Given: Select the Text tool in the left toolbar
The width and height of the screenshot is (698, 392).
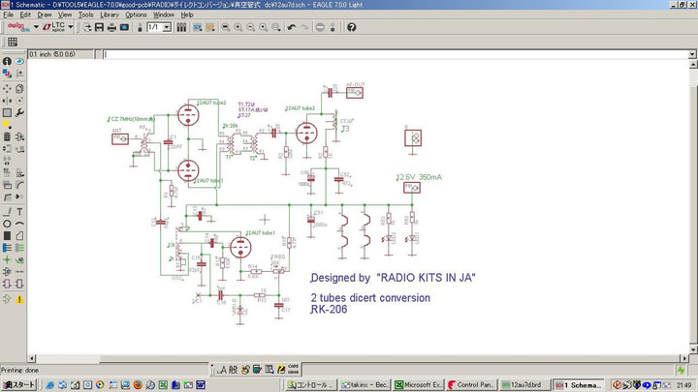Looking at the screenshot, I should tap(20, 211).
